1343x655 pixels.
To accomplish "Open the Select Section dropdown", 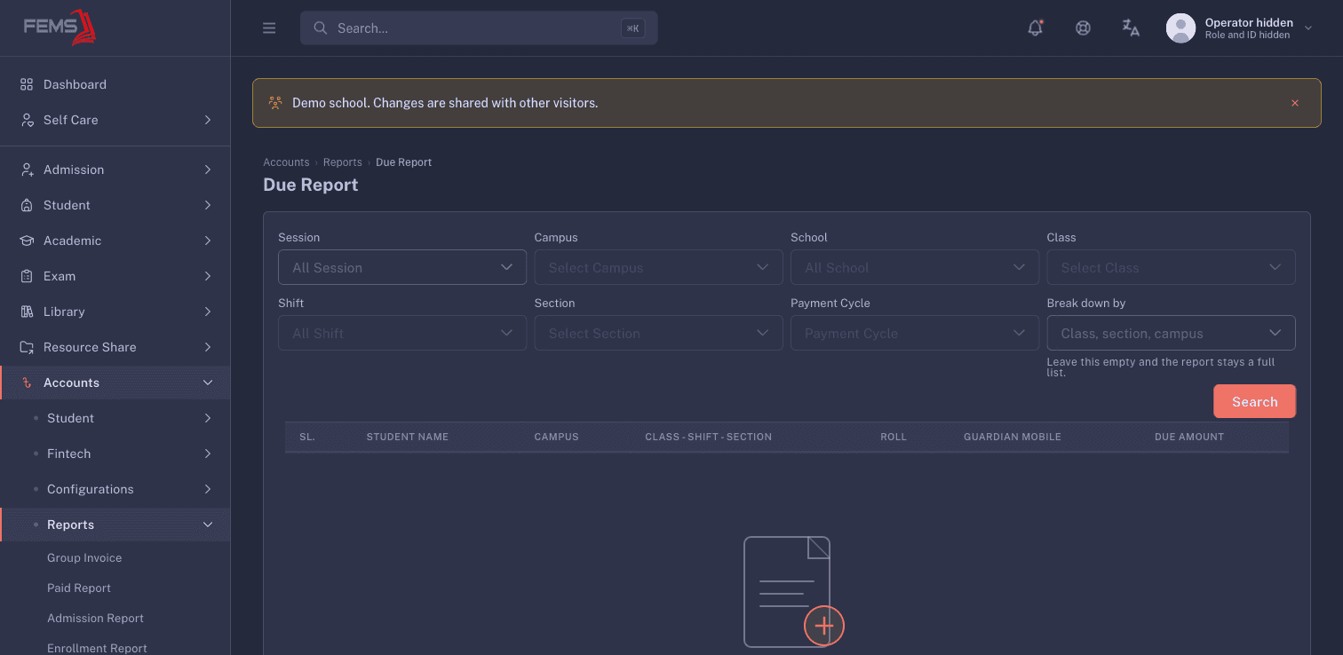I will (x=658, y=333).
